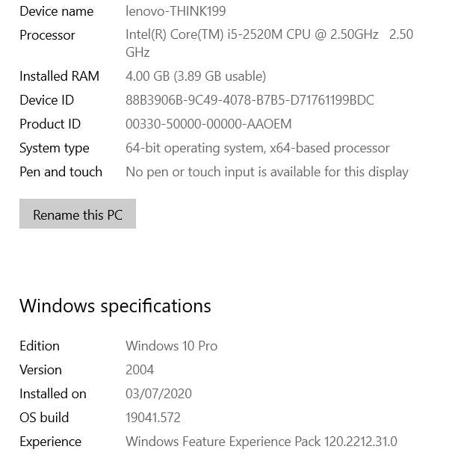Click the 4.00 GB installed RAM value
Screen dimensions: 458x458
click(196, 76)
